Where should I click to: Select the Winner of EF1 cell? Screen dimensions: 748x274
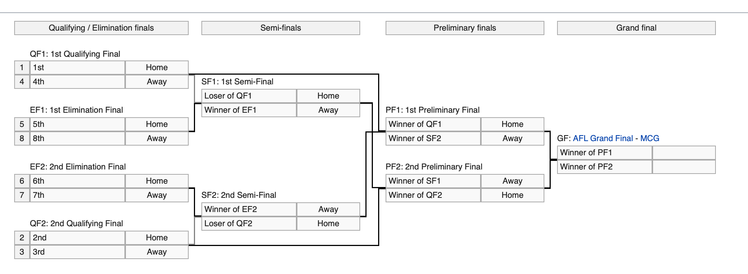click(x=249, y=110)
